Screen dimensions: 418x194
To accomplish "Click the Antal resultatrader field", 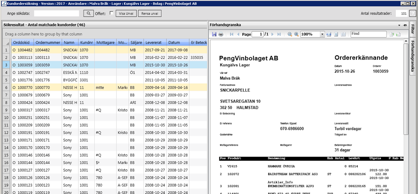I will pyautogui.click(x=402, y=14).
